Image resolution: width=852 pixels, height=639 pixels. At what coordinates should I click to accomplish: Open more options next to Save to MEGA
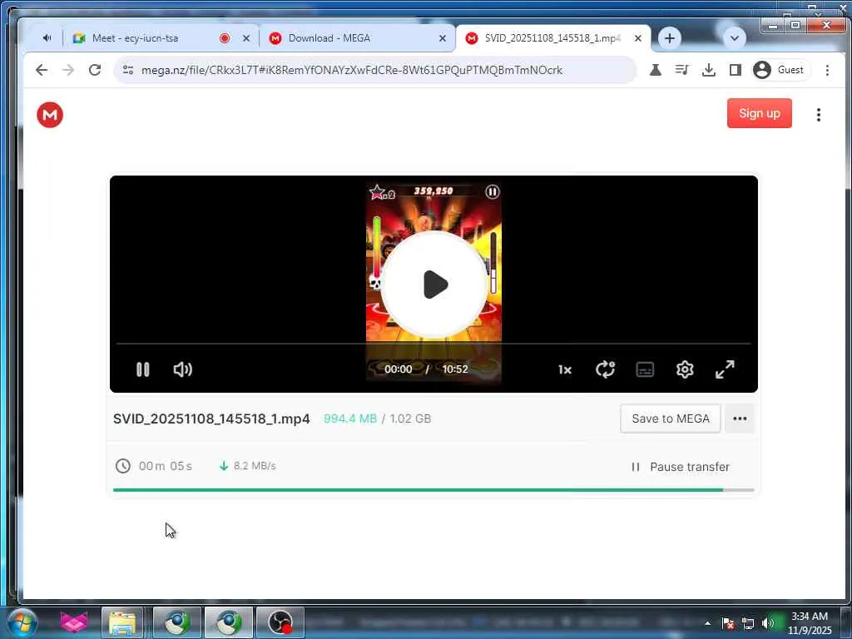pyautogui.click(x=740, y=419)
